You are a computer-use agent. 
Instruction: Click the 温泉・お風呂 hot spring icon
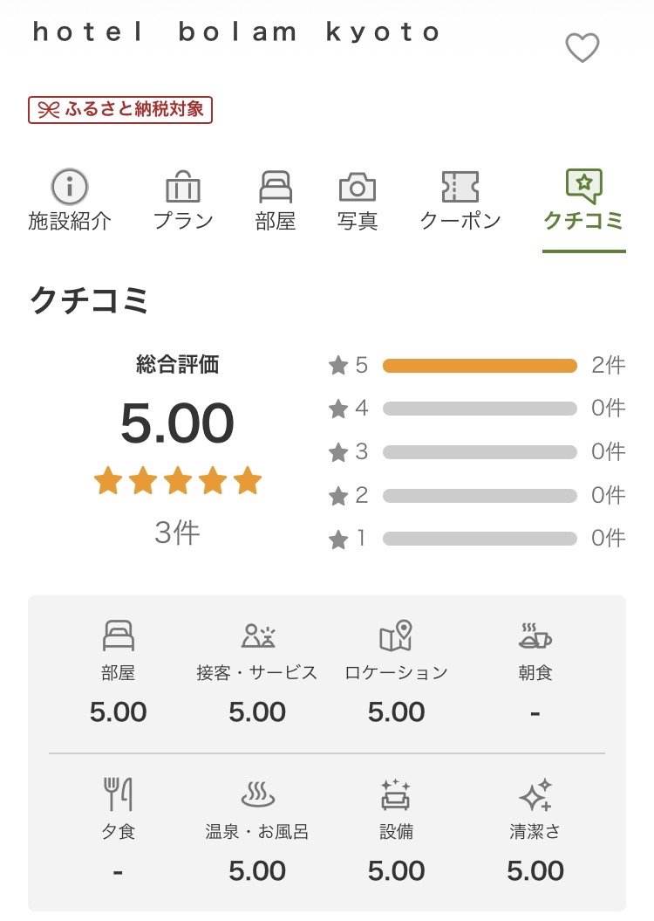[x=257, y=795]
